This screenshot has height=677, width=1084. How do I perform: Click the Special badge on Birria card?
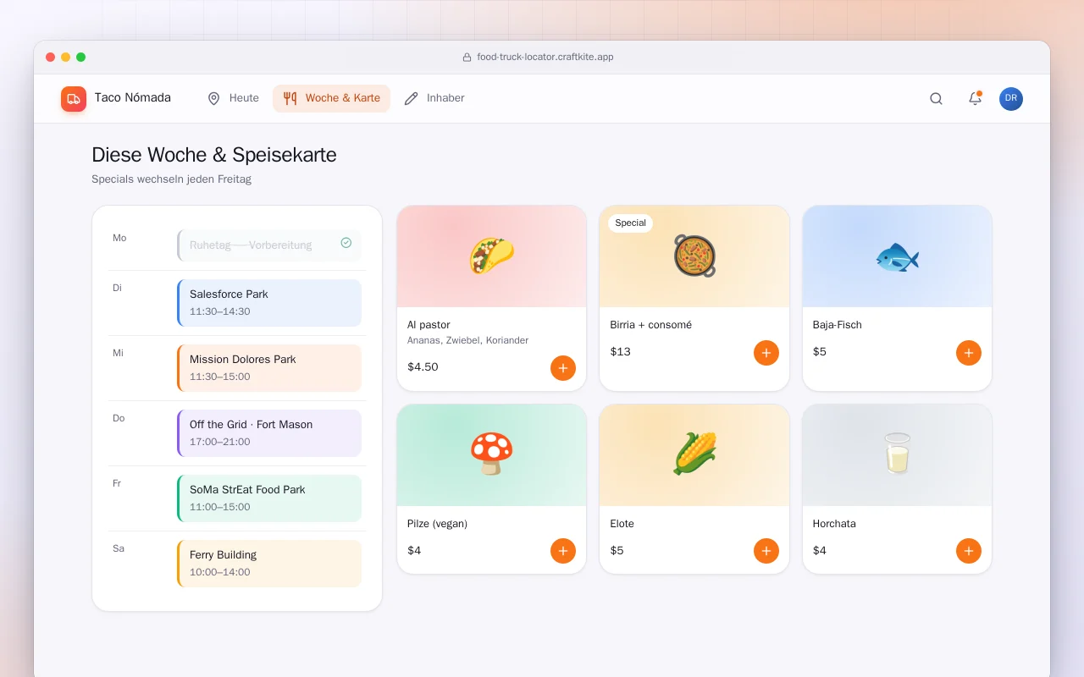point(630,223)
